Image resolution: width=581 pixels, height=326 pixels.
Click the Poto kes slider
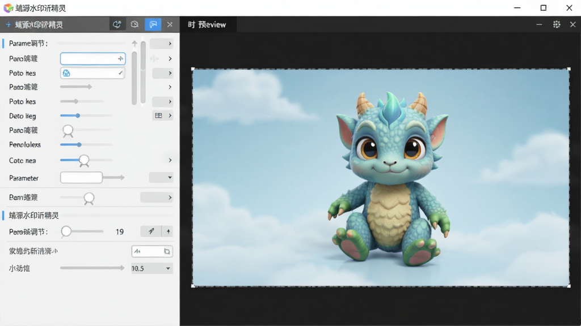point(82,101)
